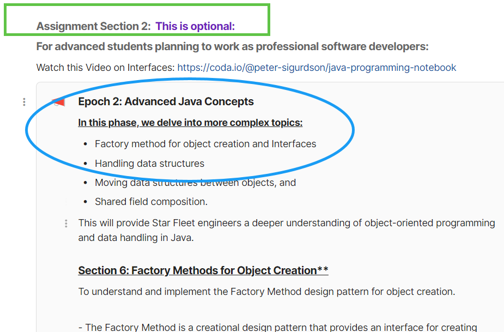
Task: Click the 'To understand and implement' sentence
Action: click(x=266, y=292)
